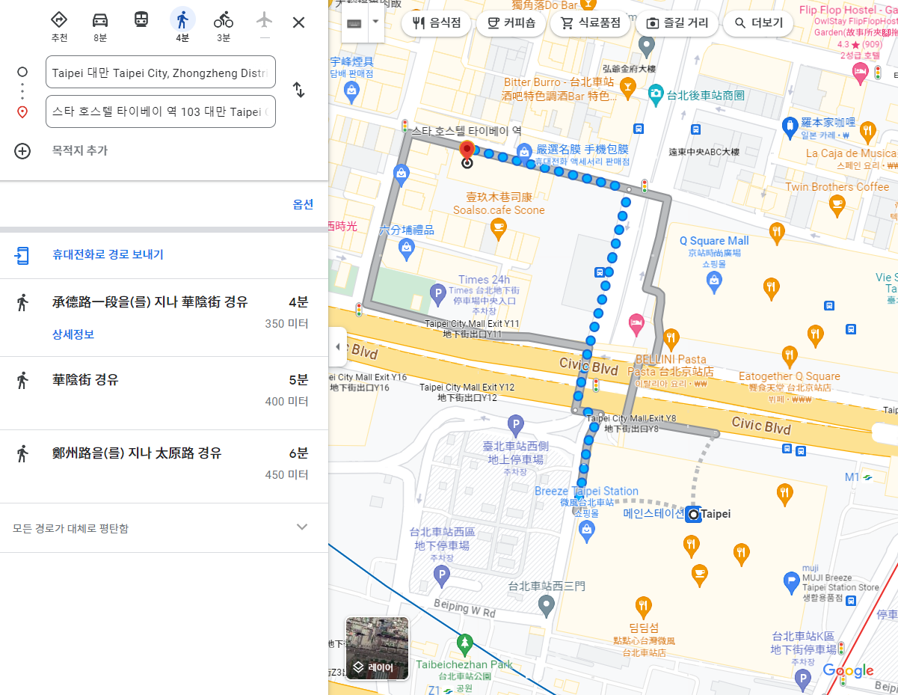Screen dimensions: 898x695
Task: Select the 5분 華陰街 경유 route
Action: click(164, 393)
